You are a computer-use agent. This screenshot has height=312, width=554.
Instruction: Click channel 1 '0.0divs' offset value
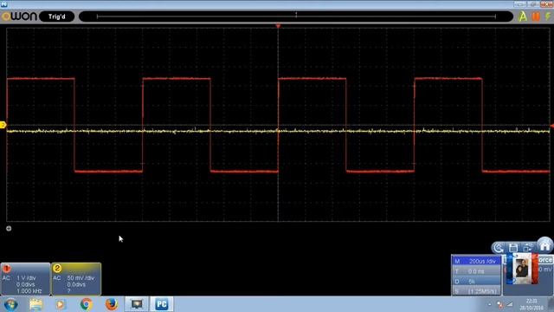25,284
